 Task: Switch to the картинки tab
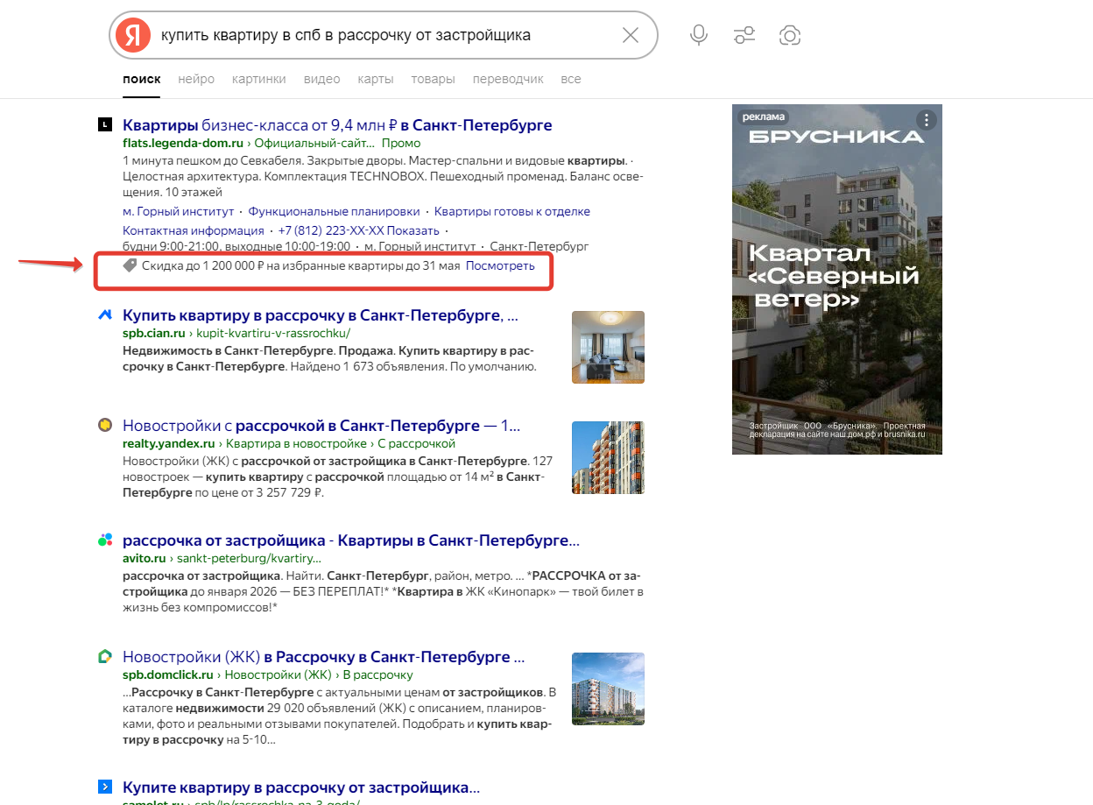point(259,79)
